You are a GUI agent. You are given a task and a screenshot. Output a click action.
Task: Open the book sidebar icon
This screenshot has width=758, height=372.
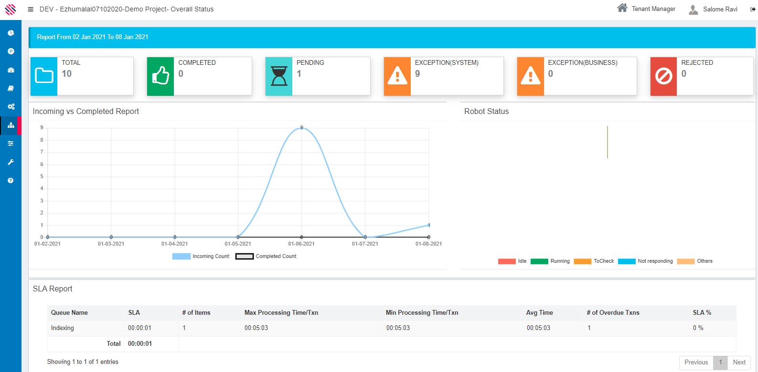[11, 88]
